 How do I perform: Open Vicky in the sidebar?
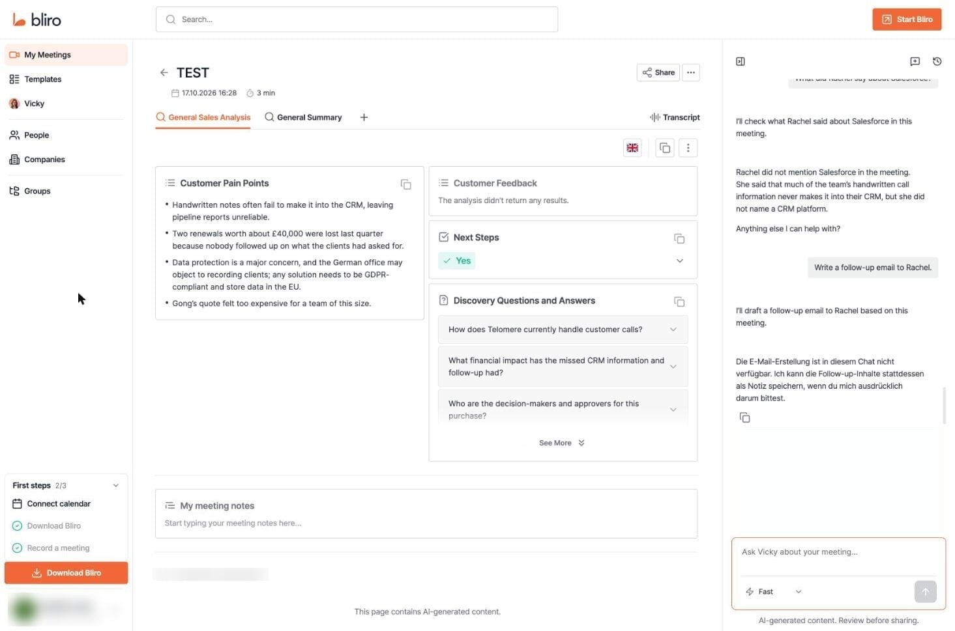tap(66, 104)
